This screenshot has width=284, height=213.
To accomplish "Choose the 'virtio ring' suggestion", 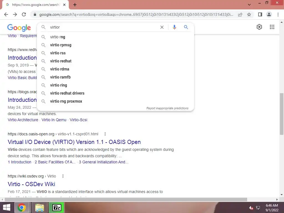I will click(115, 85).
